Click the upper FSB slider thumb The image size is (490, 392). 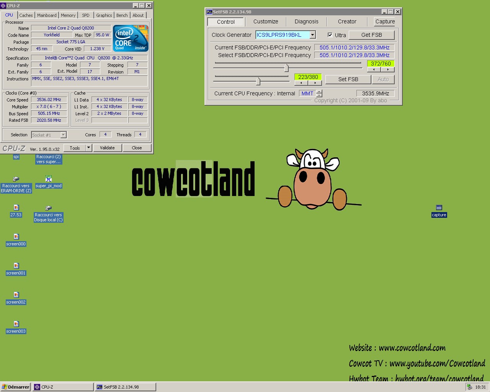point(286,68)
